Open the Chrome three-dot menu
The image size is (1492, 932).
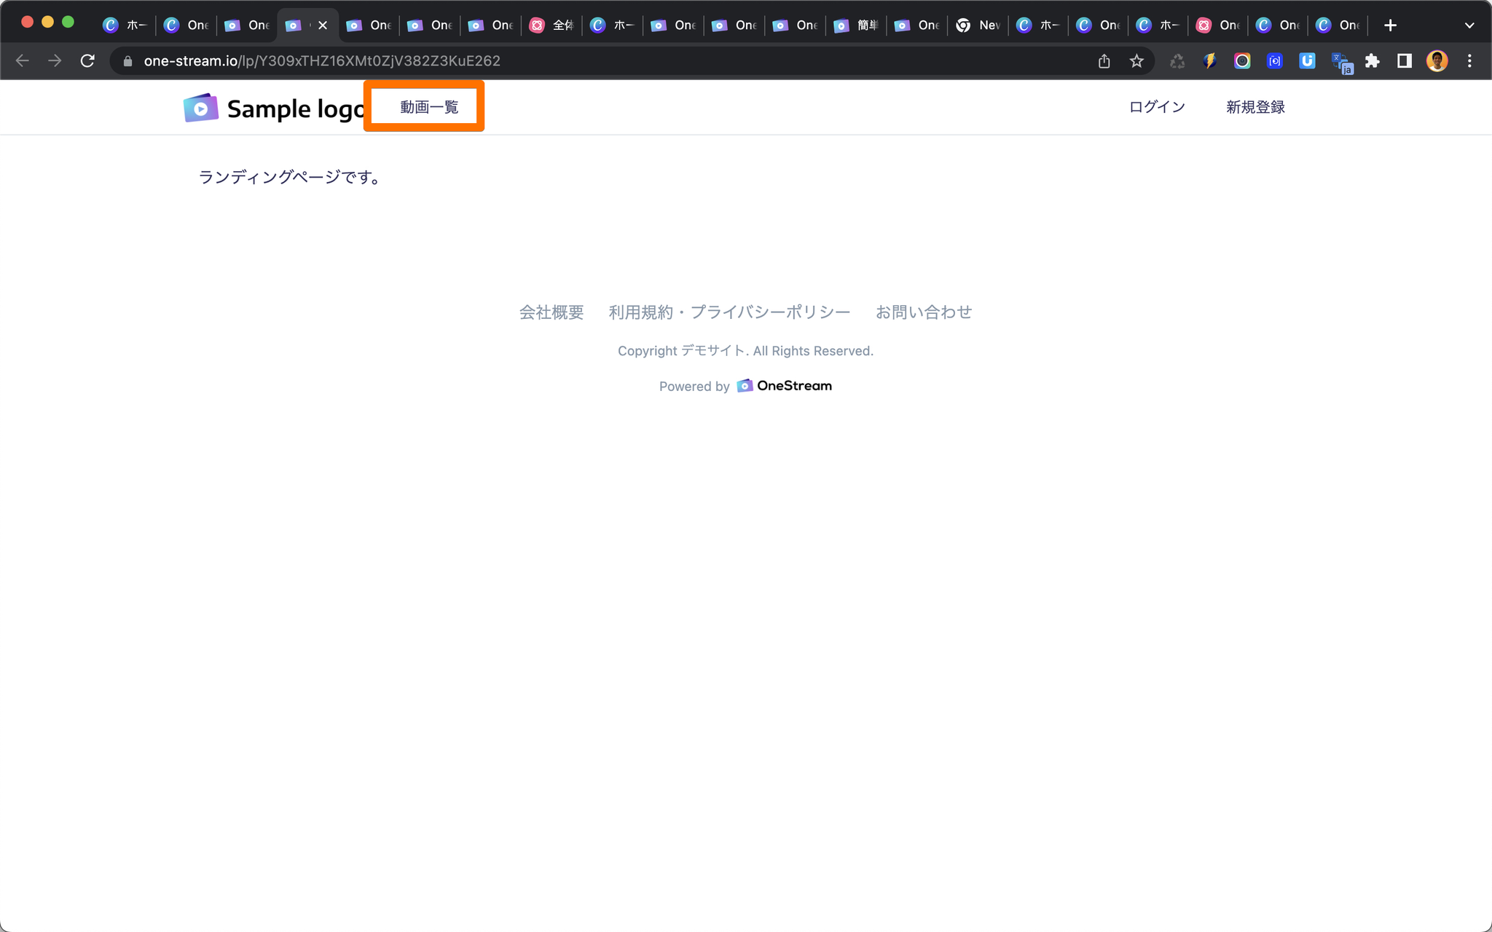point(1469,61)
